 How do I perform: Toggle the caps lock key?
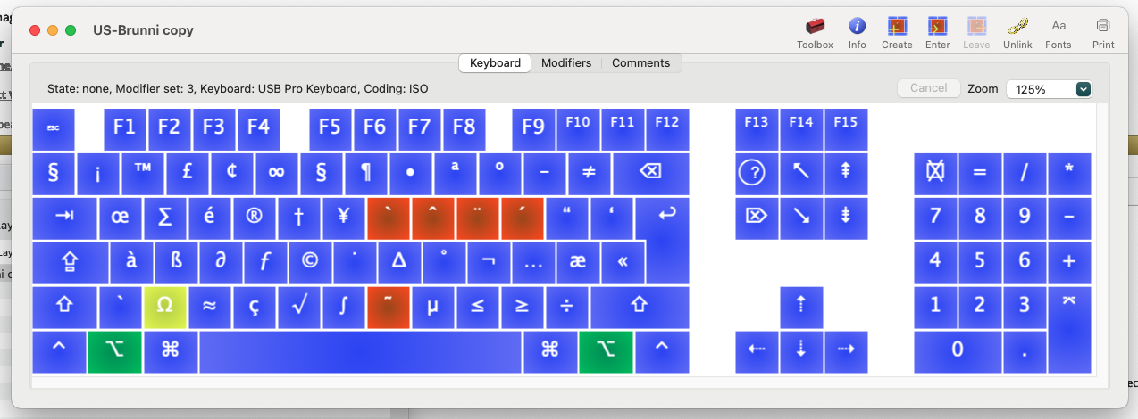[70, 263]
